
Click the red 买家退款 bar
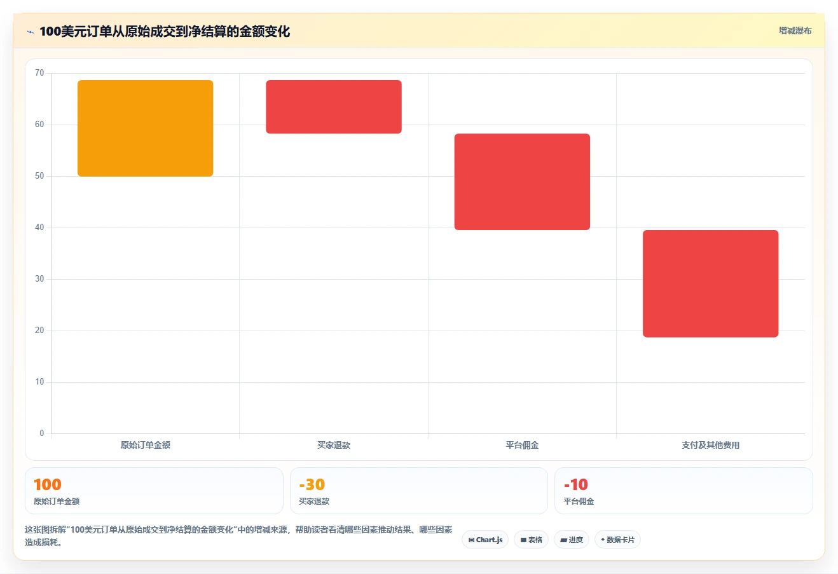tap(334, 107)
